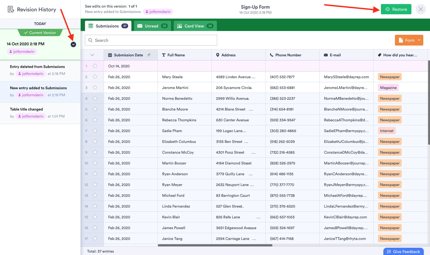Screen dimensions: 430x255
Task: Toggle star on Sadie Pham row
Action: click(95, 131)
